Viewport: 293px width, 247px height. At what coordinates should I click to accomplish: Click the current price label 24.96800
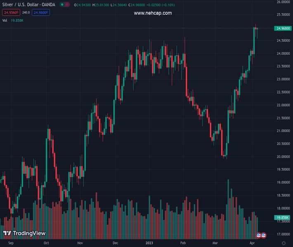point(283,28)
